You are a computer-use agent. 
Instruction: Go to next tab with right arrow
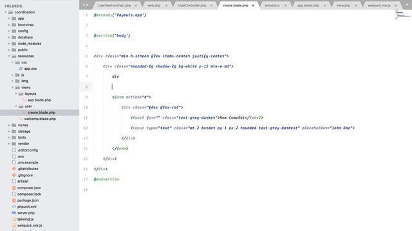(x=88, y=5)
